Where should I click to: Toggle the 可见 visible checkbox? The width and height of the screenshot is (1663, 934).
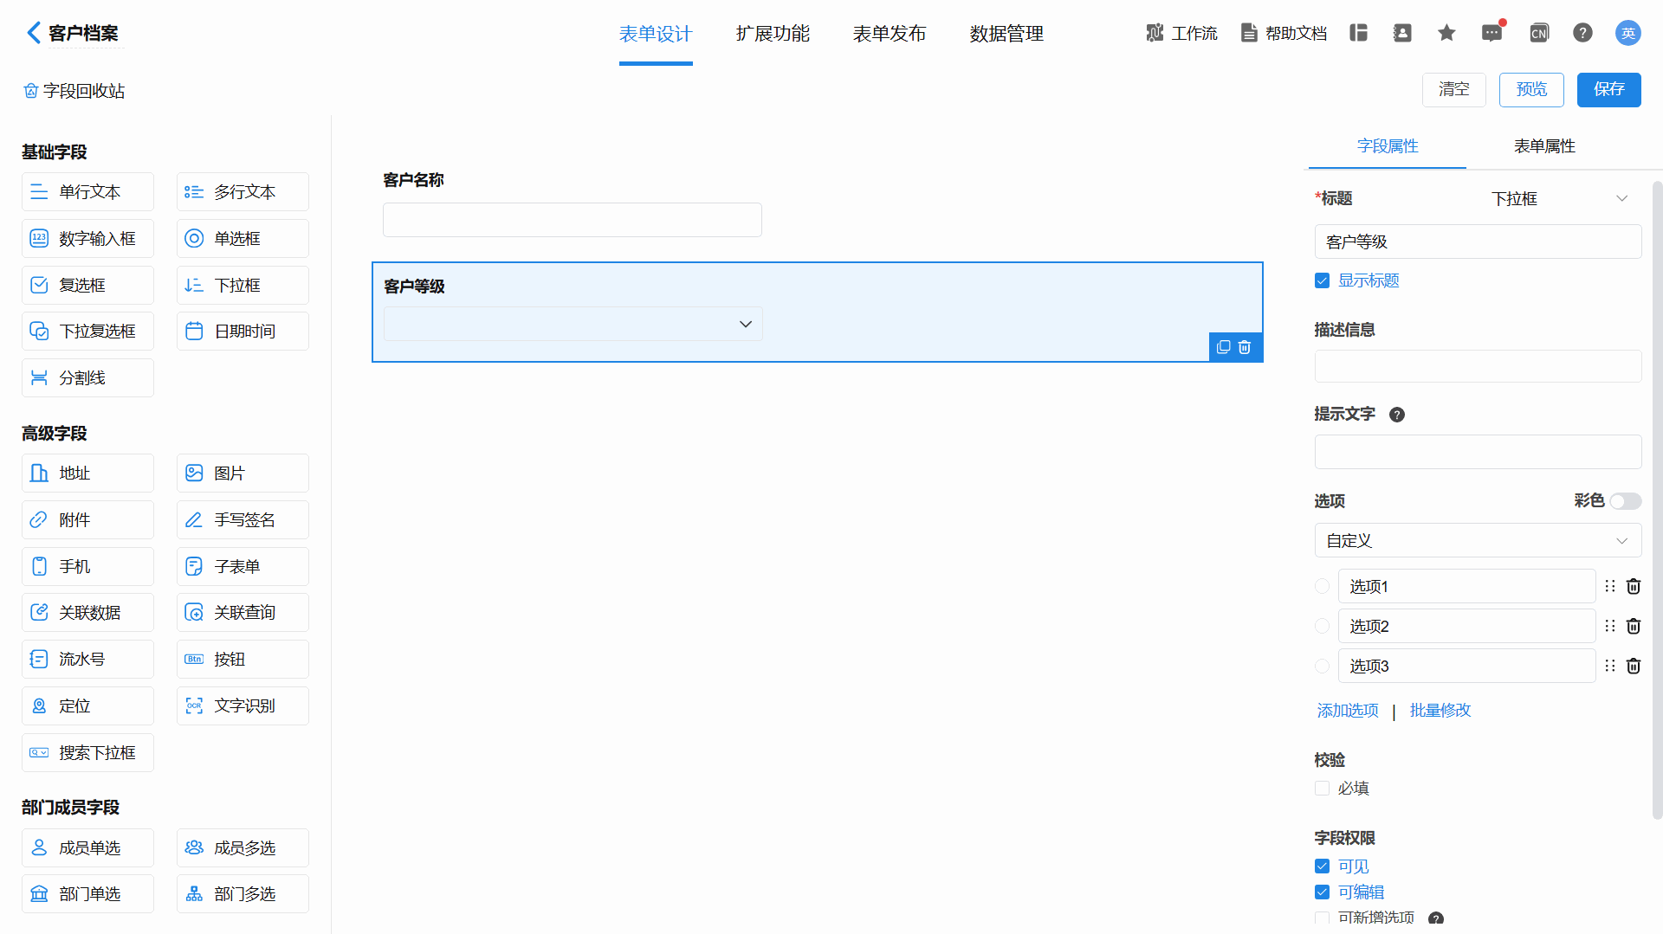pos(1322,866)
